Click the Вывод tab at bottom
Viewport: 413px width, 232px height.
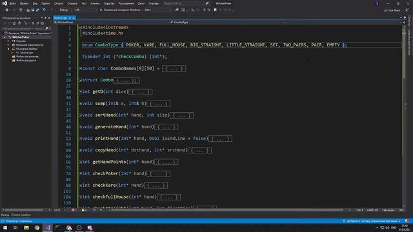pos(5,215)
